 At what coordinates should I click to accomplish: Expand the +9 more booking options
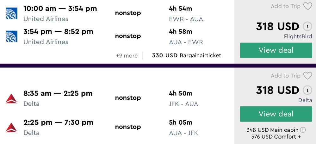click(x=127, y=56)
